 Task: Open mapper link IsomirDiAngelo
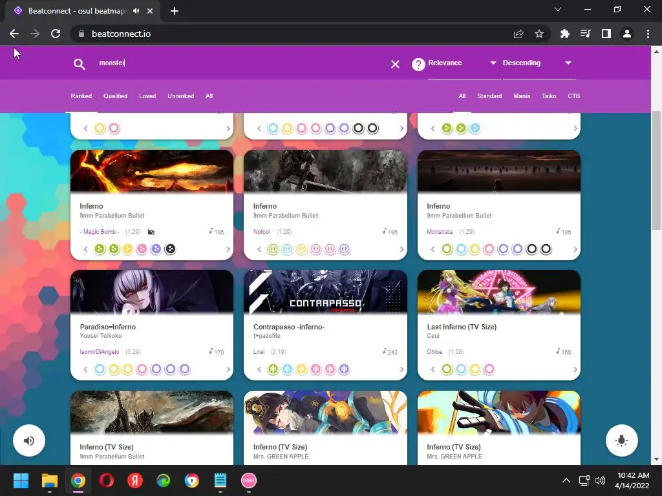(x=99, y=352)
